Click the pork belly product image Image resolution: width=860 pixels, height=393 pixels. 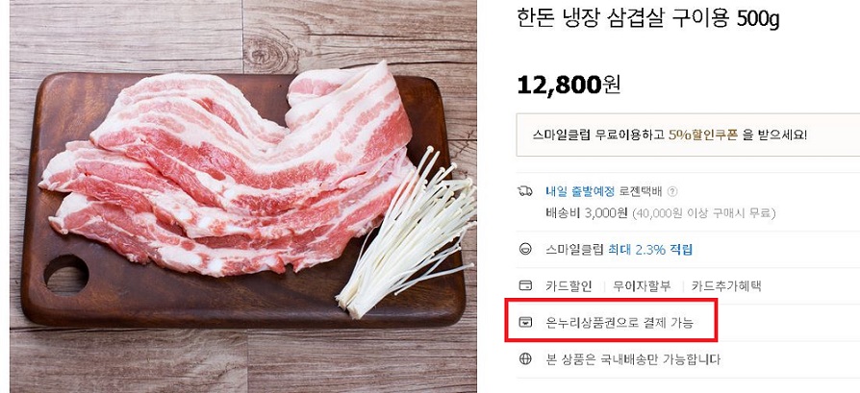click(243, 196)
